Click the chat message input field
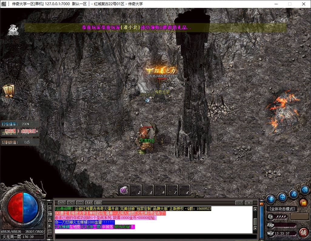The width and height of the screenshot is (311, 241). tap(156, 237)
